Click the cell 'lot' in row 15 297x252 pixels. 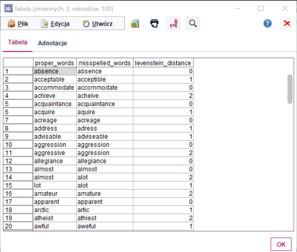(x=55, y=185)
